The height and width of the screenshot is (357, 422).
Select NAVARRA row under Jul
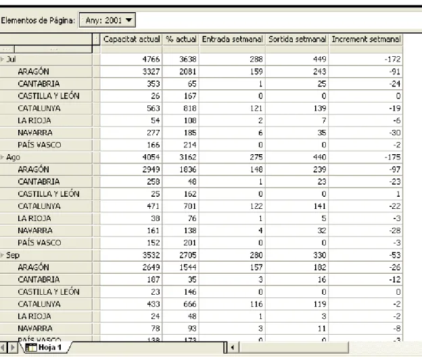pos(46,133)
